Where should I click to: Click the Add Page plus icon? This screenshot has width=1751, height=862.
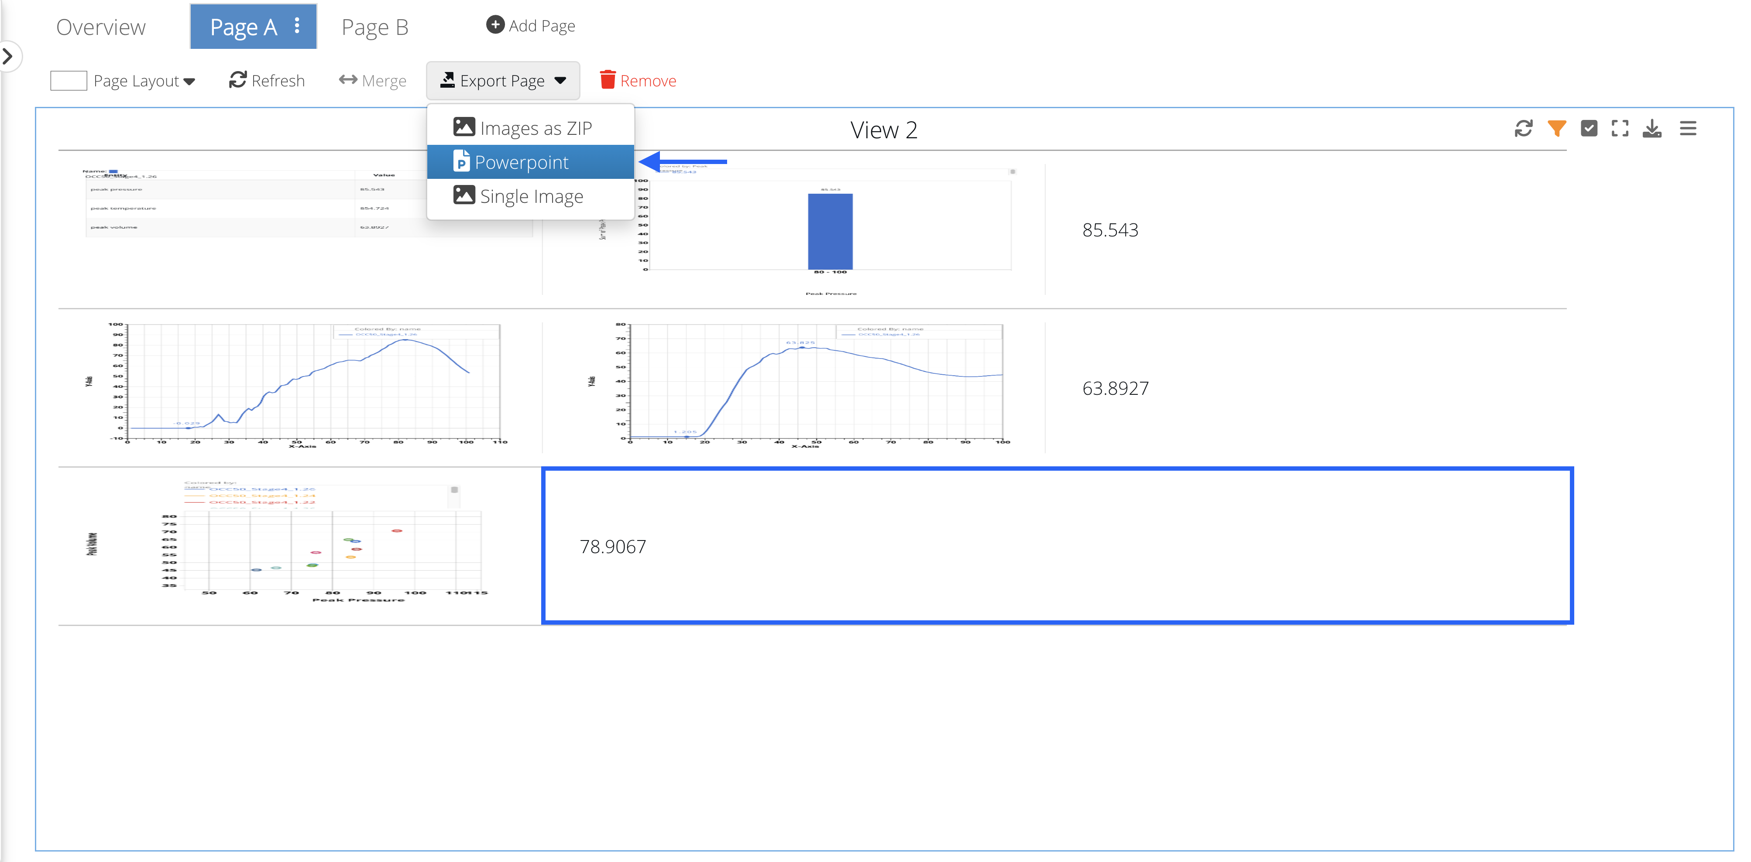pyautogui.click(x=495, y=25)
